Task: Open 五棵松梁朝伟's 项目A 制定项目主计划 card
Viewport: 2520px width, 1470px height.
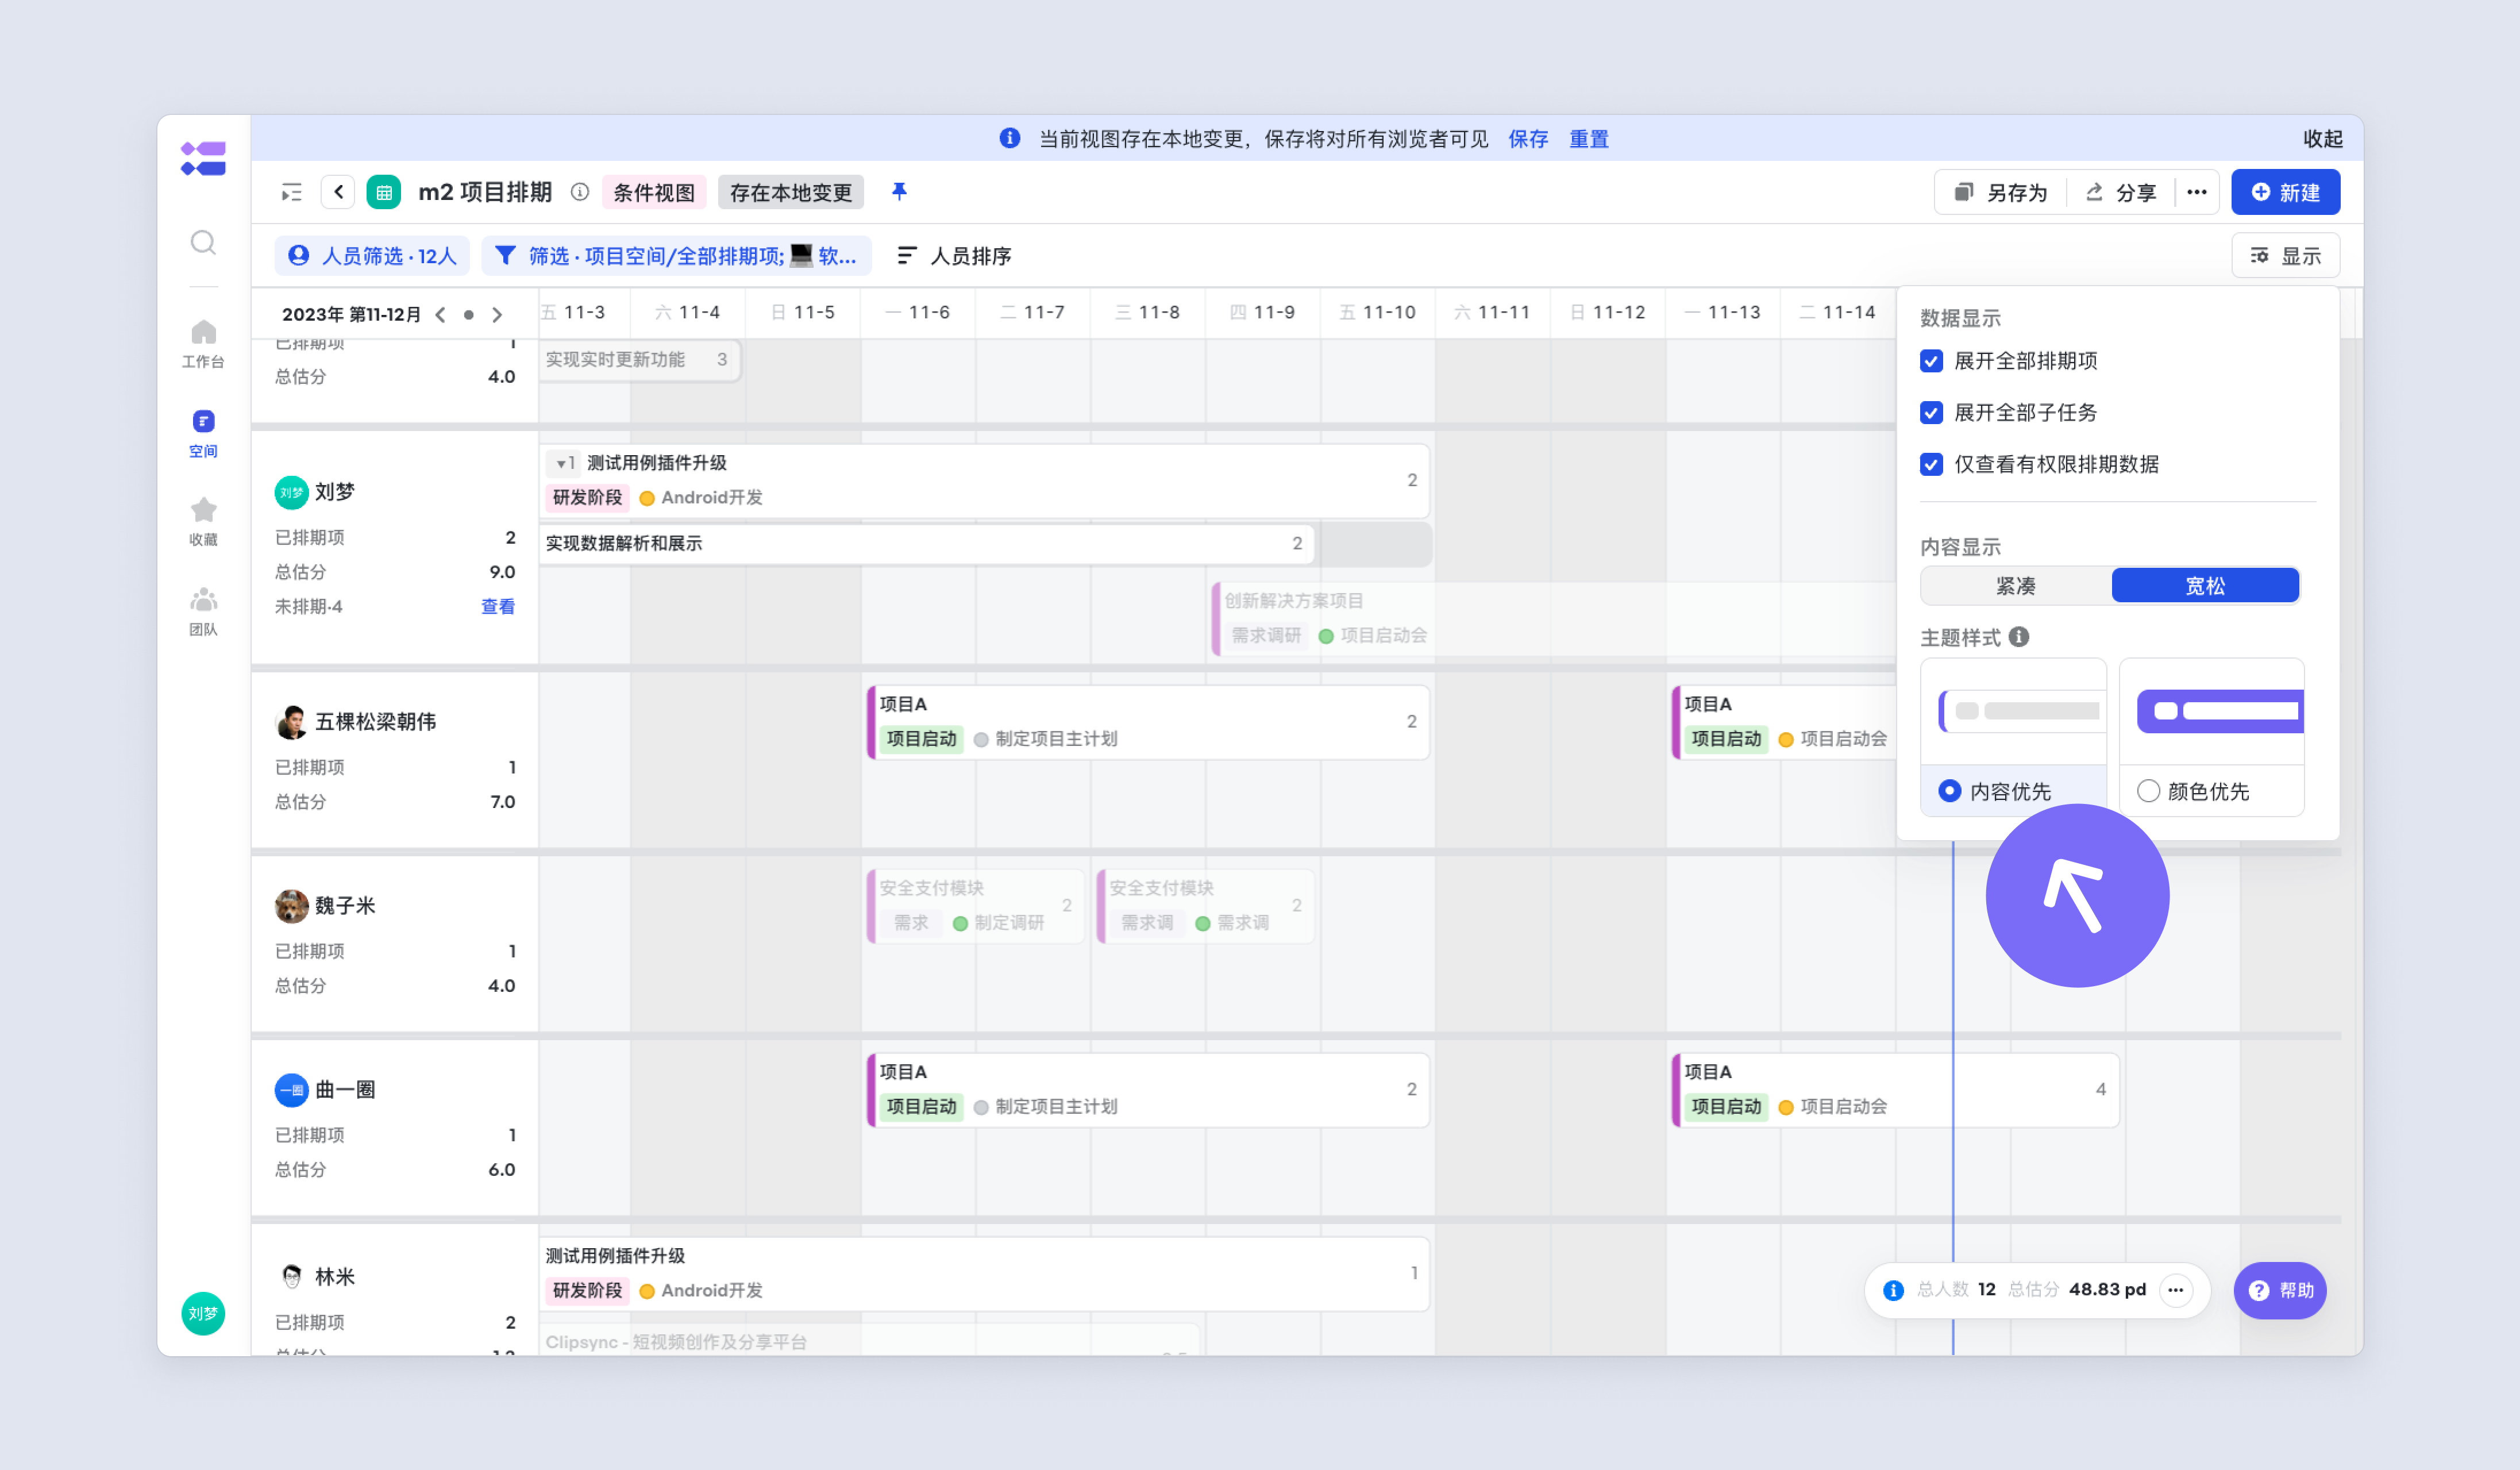Action: click(x=1148, y=722)
